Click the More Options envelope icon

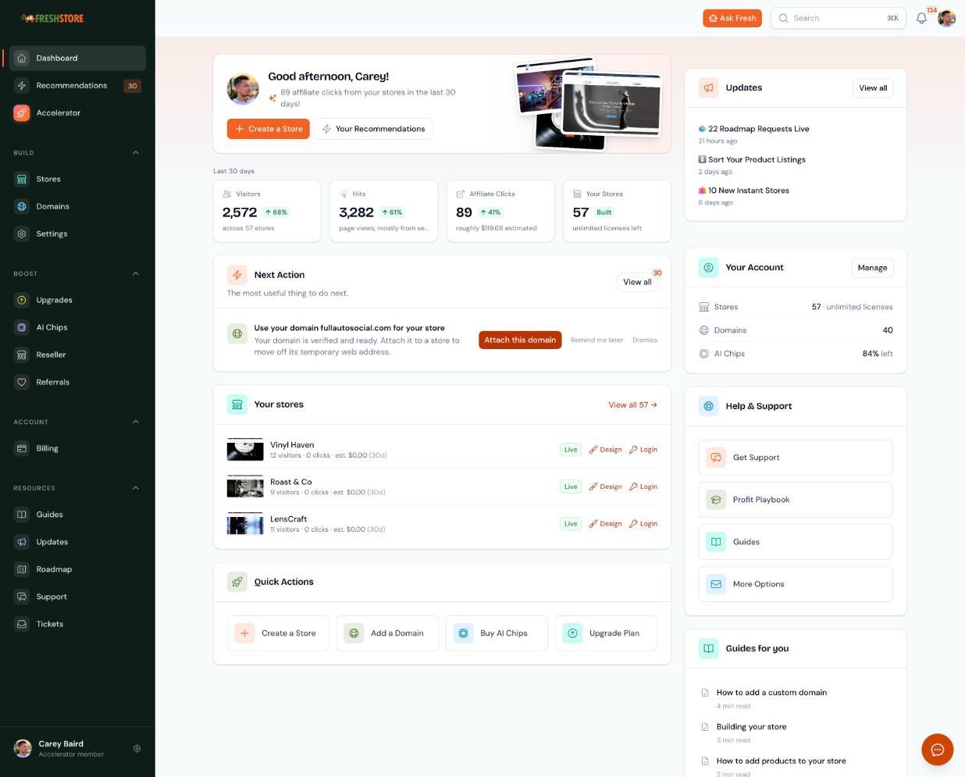(x=716, y=584)
